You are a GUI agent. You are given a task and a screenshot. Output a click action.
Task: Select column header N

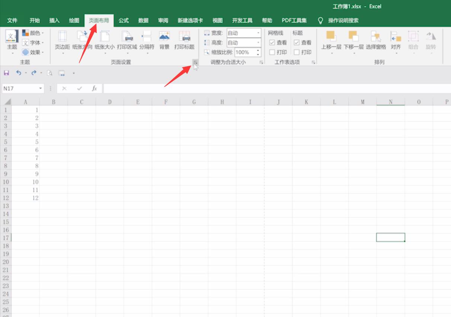pos(391,102)
